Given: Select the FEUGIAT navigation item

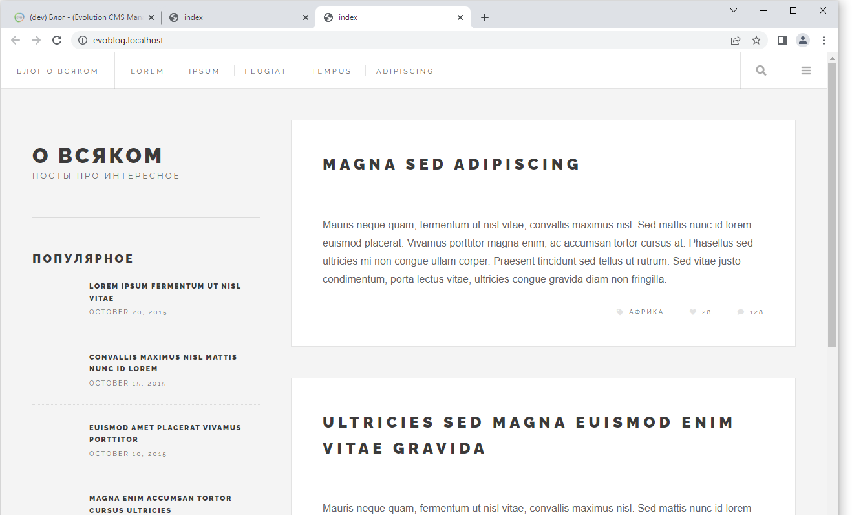Looking at the screenshot, I should (x=265, y=71).
